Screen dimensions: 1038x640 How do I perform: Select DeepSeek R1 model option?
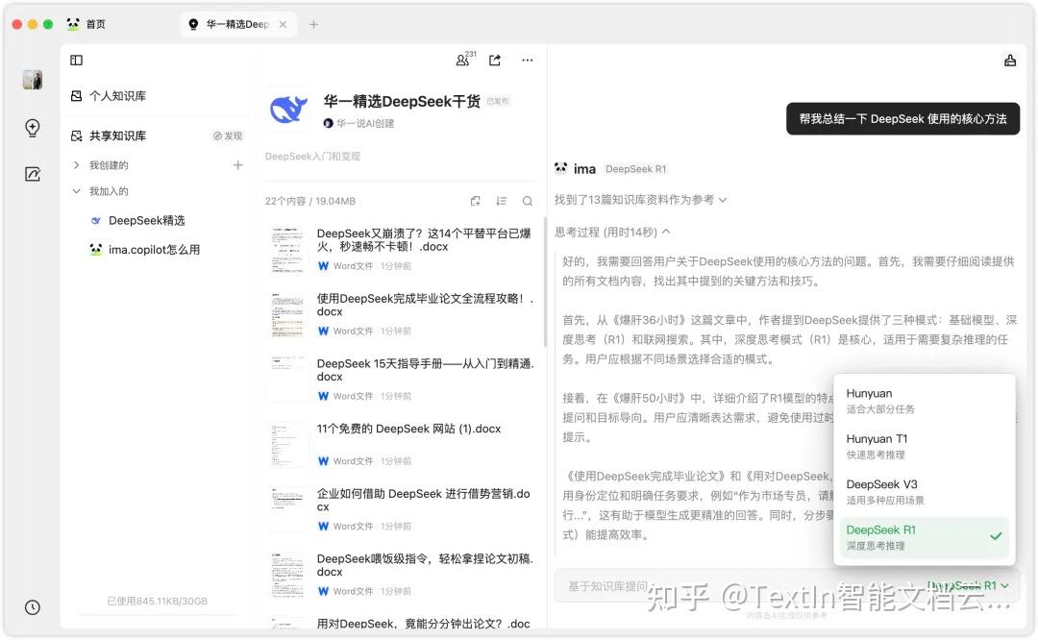pyautogui.click(x=925, y=537)
